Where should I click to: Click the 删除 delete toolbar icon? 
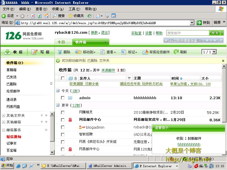point(60,52)
